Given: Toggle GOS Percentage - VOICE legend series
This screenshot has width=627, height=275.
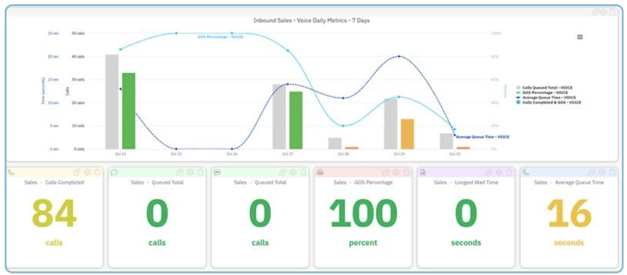Looking at the screenshot, I should tap(545, 92).
